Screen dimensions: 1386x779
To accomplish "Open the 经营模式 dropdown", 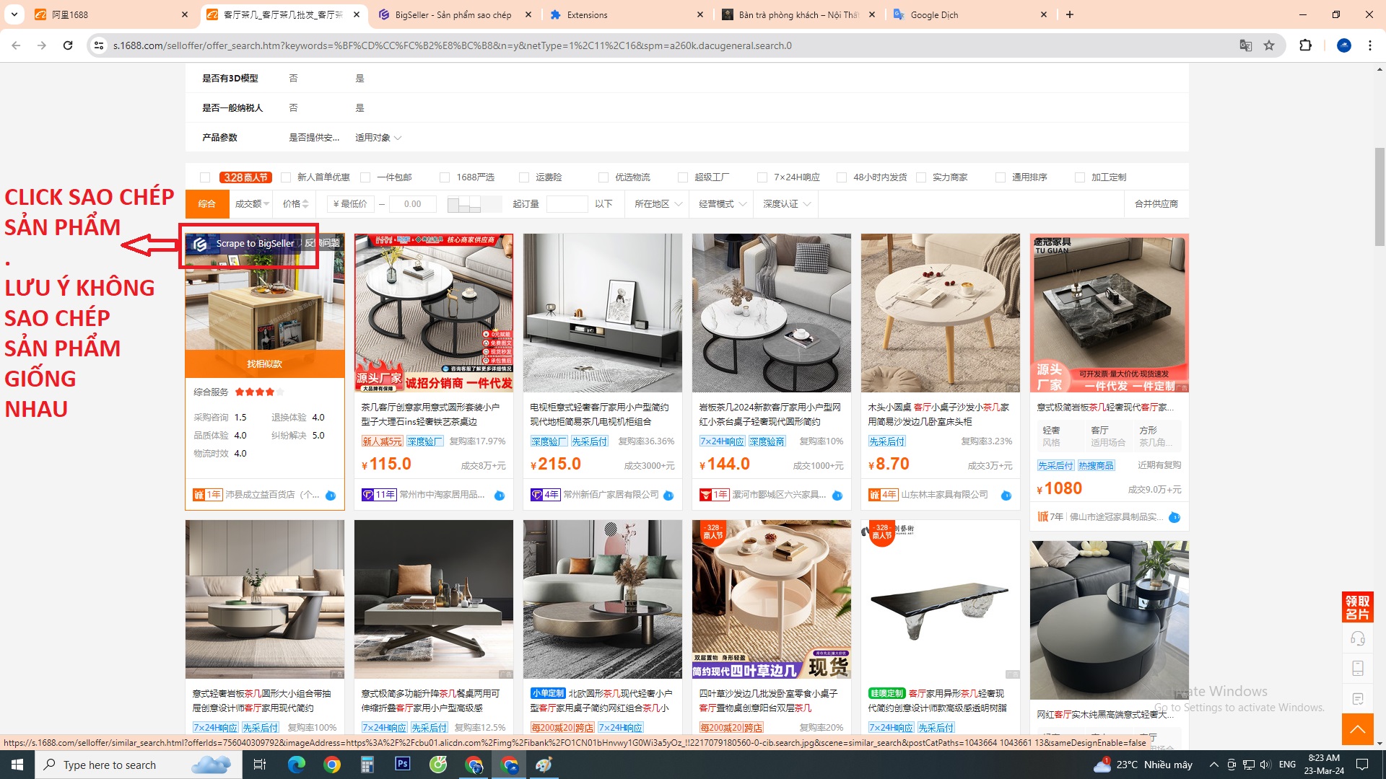I will pyautogui.click(x=722, y=204).
